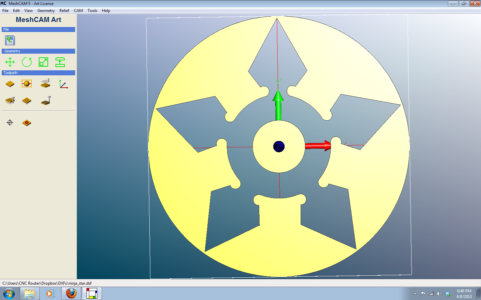The width and height of the screenshot is (481, 300).
Task: Select the Scale geometry tool
Action: [x=44, y=62]
